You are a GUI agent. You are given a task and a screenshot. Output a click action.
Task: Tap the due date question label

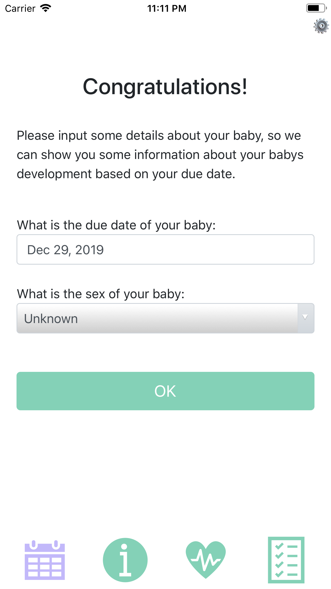pos(116,225)
